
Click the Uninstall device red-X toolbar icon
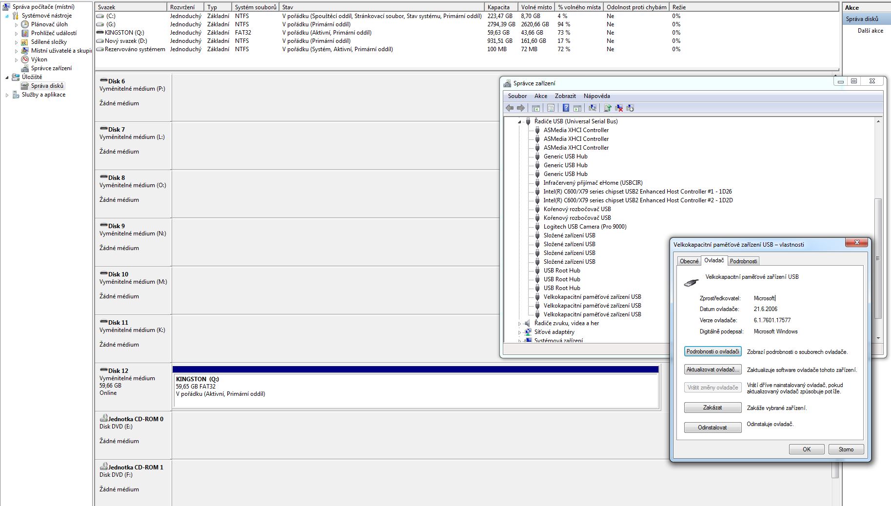point(619,108)
